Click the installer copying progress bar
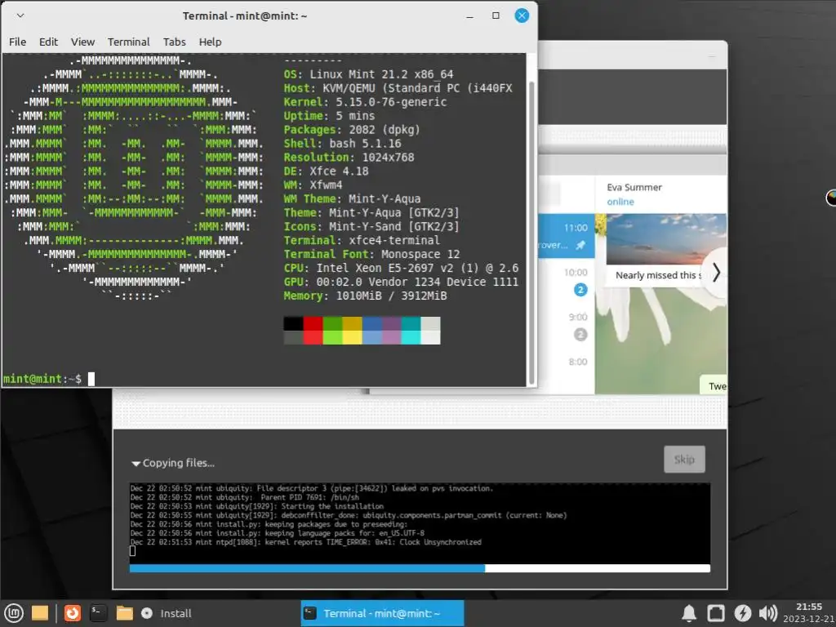Image resolution: width=836 pixels, height=627 pixels. point(420,568)
